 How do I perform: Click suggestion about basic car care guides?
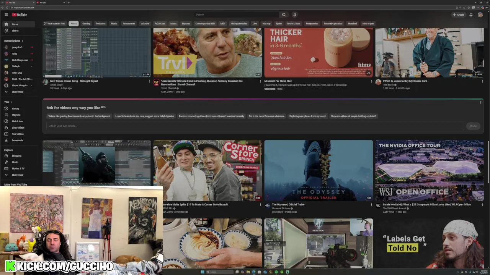[x=145, y=116]
